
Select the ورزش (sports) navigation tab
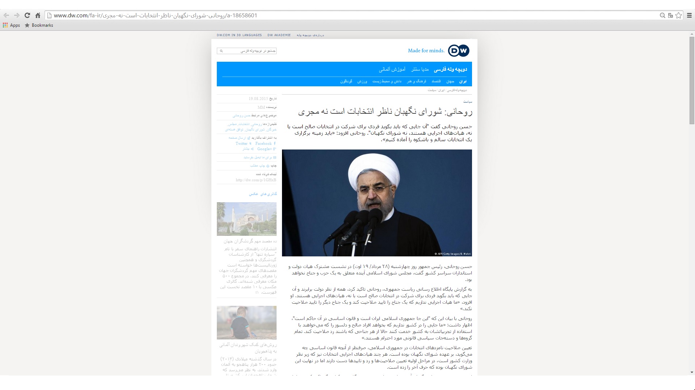(362, 82)
